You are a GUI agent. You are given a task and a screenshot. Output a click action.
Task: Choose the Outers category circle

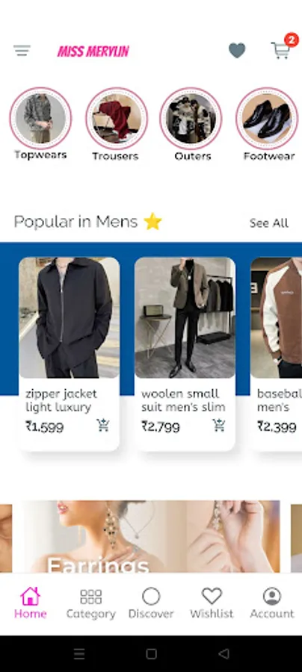191,118
